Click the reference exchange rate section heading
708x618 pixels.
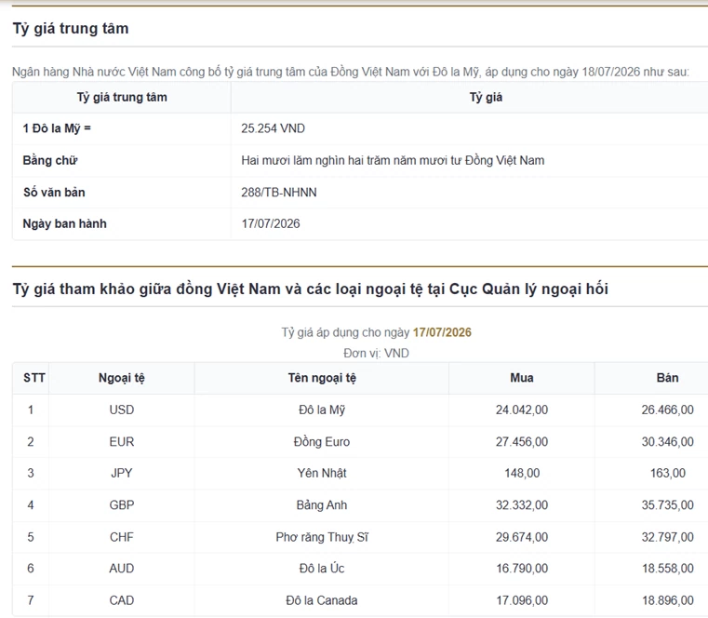[x=310, y=289]
